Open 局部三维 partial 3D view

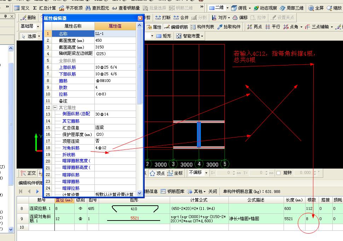[x=292, y=8]
